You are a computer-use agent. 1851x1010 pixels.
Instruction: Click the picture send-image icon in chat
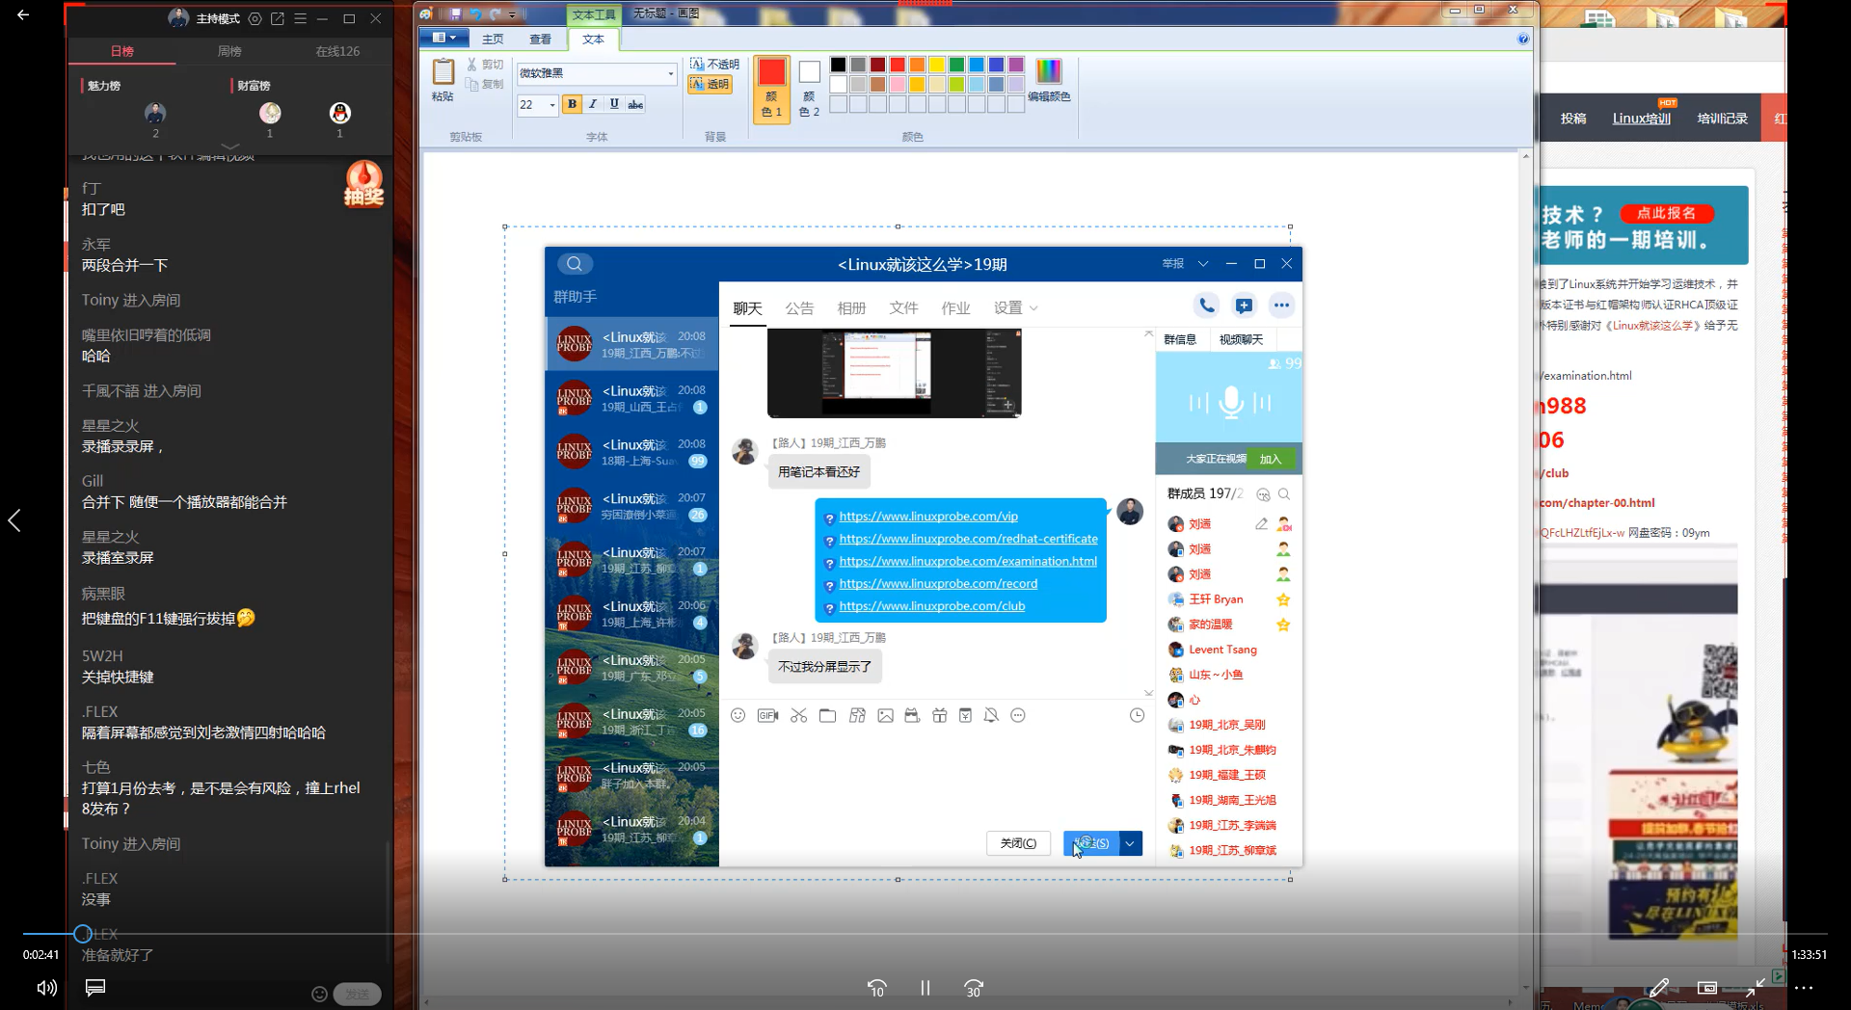885,715
